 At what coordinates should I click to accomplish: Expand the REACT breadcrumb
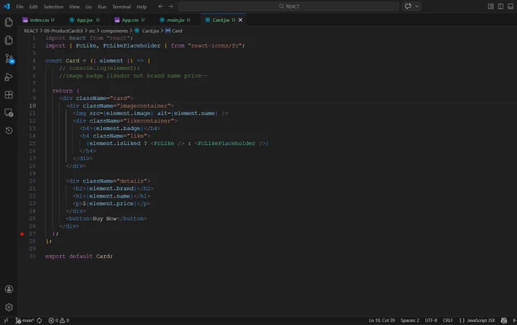31,30
